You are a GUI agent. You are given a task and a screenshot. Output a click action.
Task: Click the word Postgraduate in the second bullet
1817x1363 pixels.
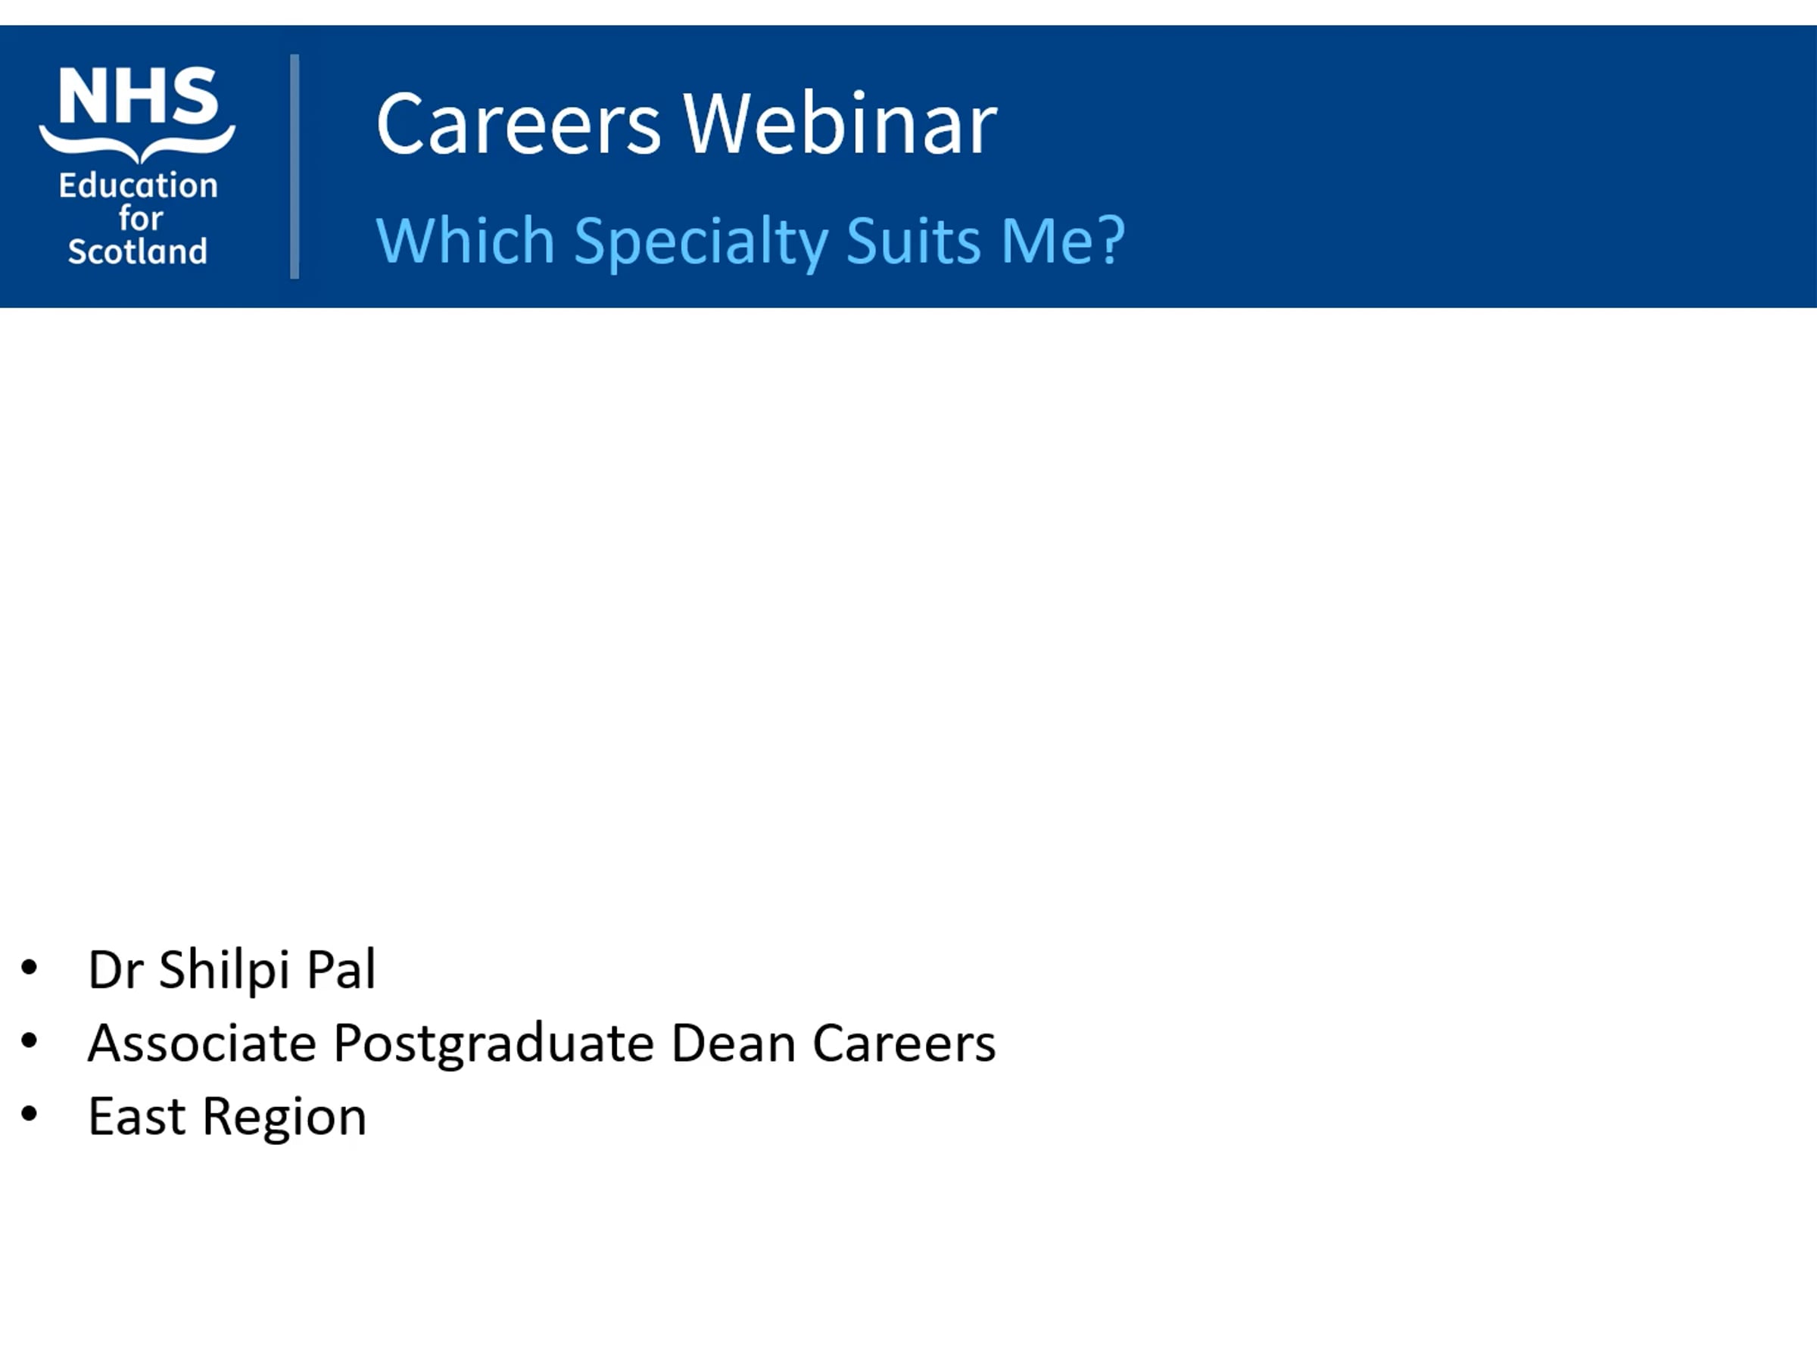(x=494, y=1045)
